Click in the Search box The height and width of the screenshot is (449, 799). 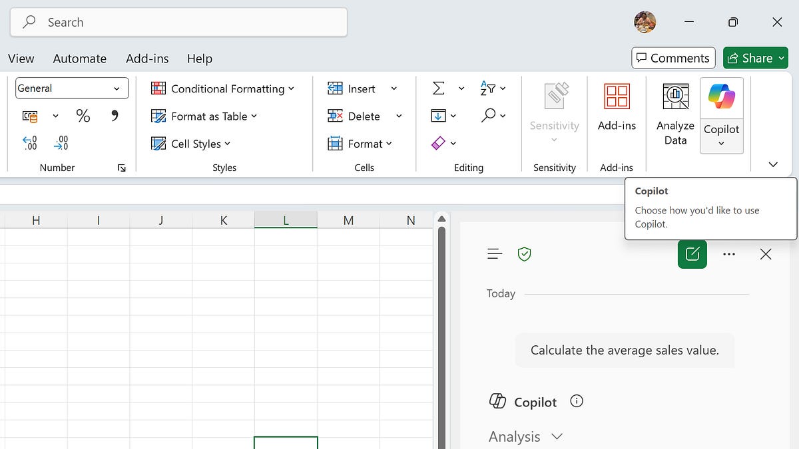(178, 22)
